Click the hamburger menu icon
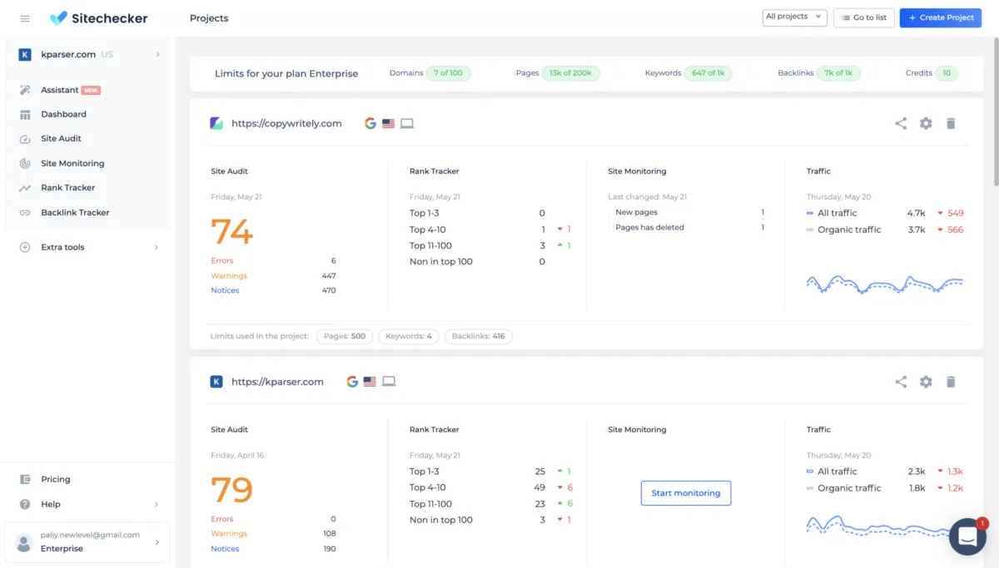 point(25,18)
